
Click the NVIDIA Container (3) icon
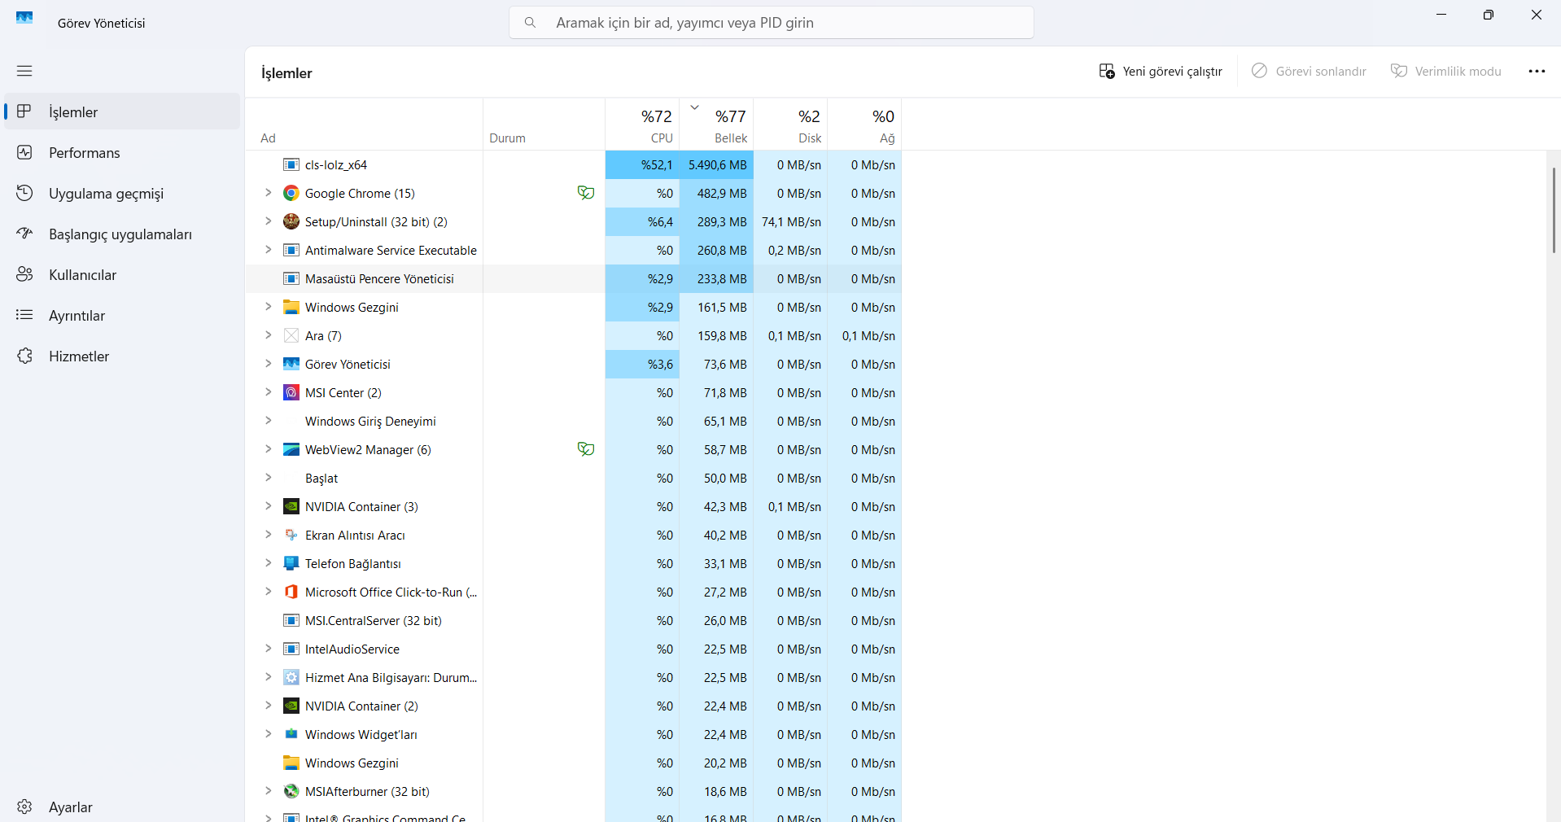pos(291,506)
